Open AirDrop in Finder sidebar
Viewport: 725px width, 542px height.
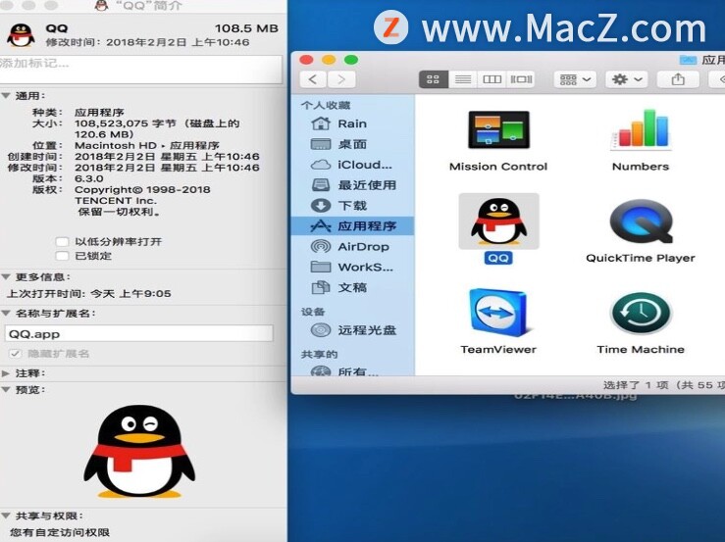click(x=350, y=246)
